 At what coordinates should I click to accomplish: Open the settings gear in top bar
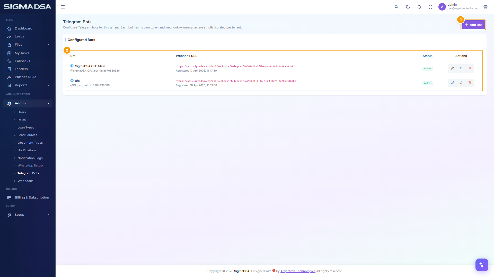pos(486,7)
